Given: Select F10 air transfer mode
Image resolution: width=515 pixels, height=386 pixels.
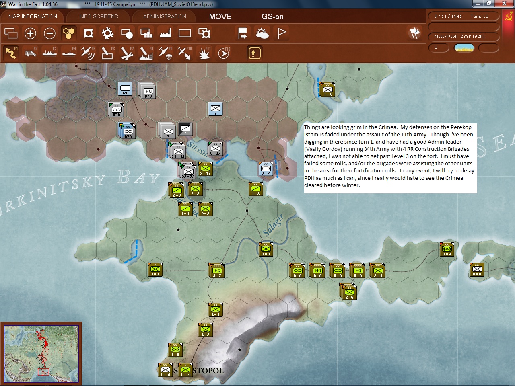Looking at the screenshot, I should pyautogui.click(x=185, y=53).
